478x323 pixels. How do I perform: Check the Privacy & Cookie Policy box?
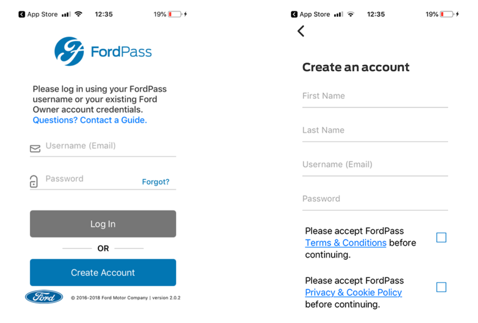tap(441, 287)
